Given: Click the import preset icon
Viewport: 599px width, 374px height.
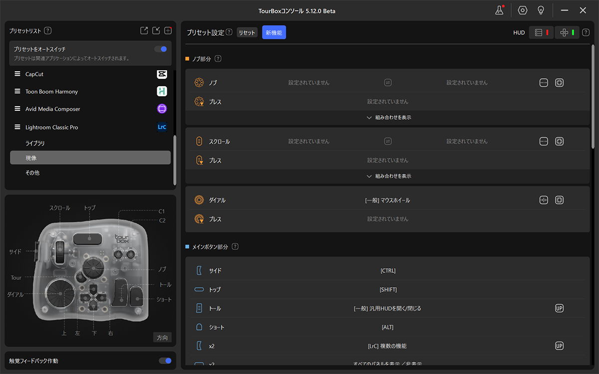Looking at the screenshot, I should coord(156,31).
